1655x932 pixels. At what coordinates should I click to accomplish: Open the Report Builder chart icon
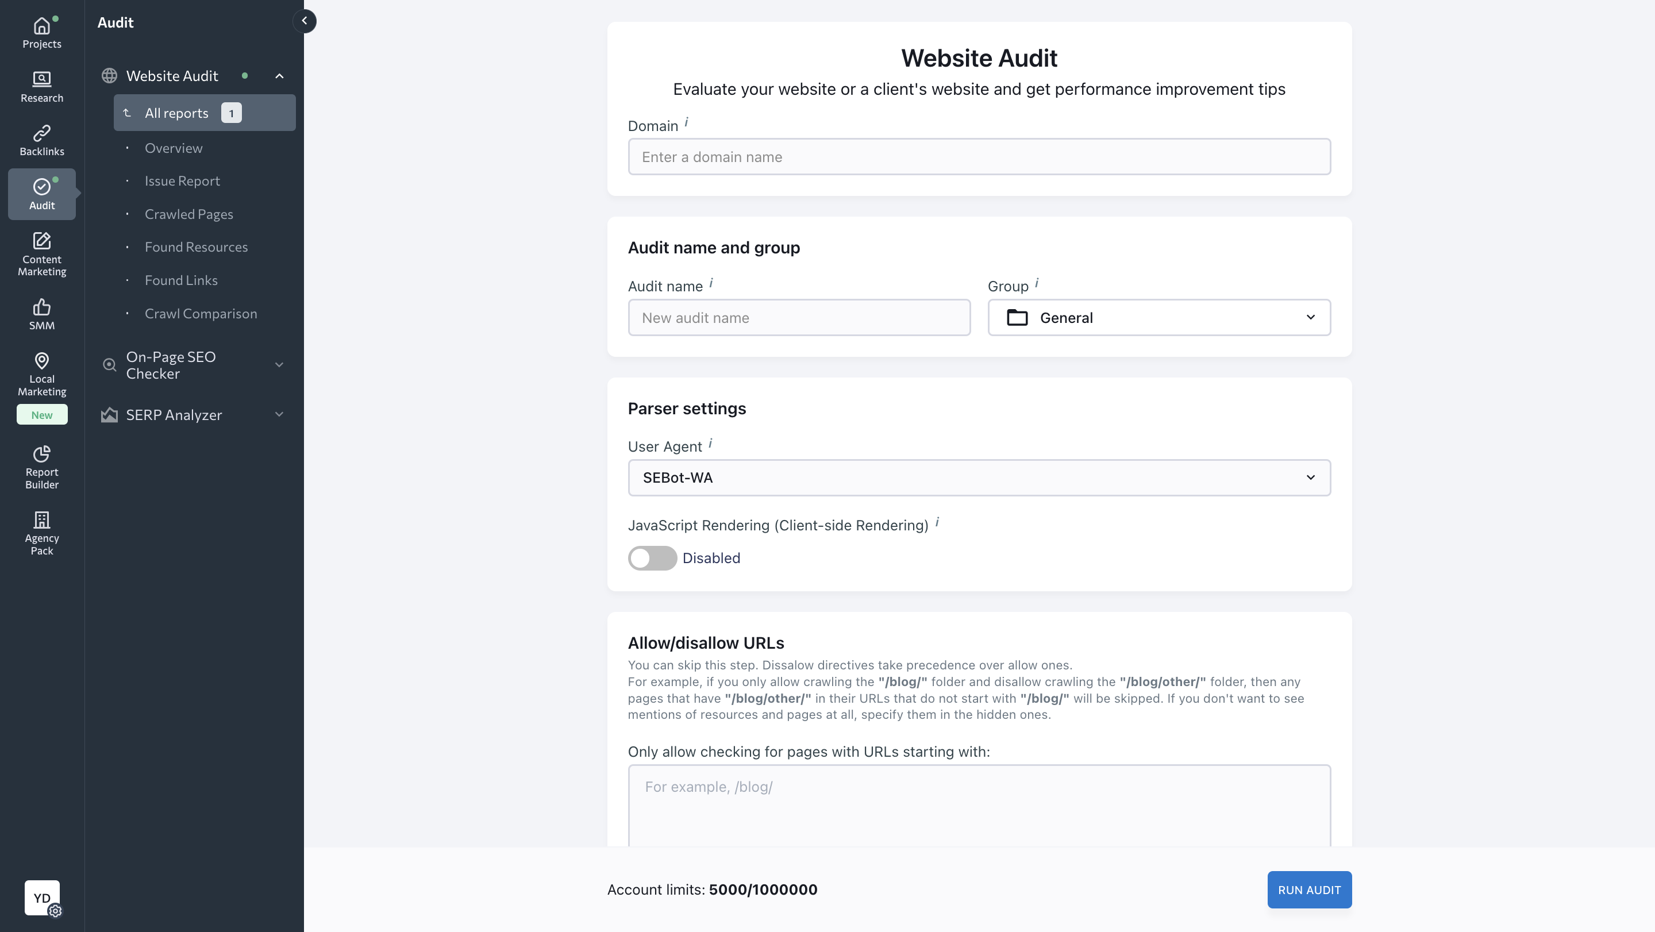[42, 454]
